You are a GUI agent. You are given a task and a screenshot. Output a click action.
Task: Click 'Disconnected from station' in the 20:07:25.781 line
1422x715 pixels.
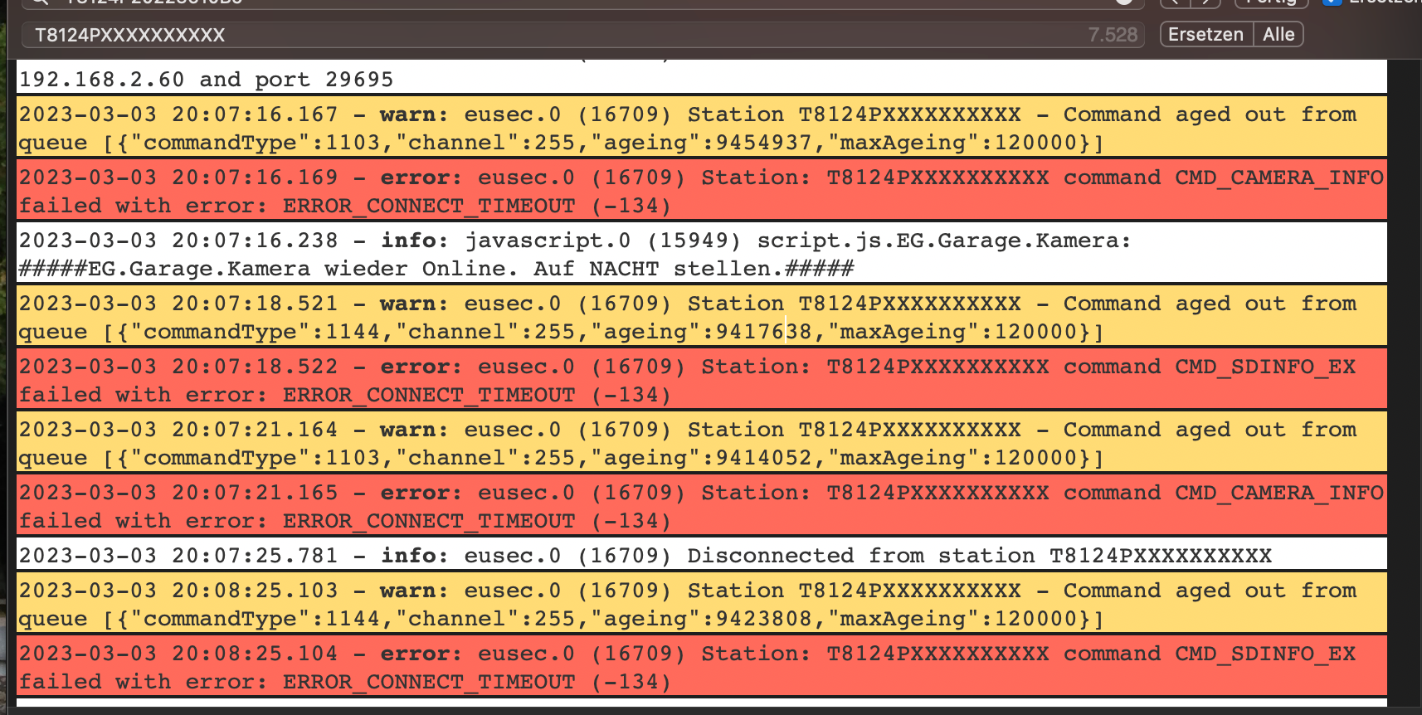tap(860, 556)
